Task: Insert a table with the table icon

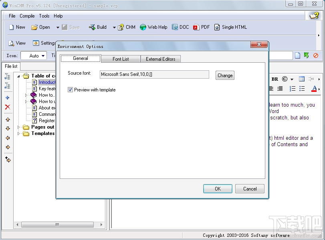Action: (302, 79)
